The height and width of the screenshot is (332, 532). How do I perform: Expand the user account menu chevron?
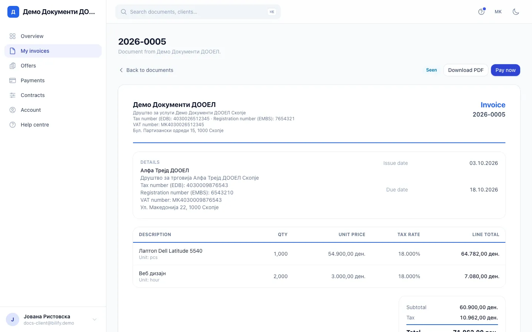point(95,319)
